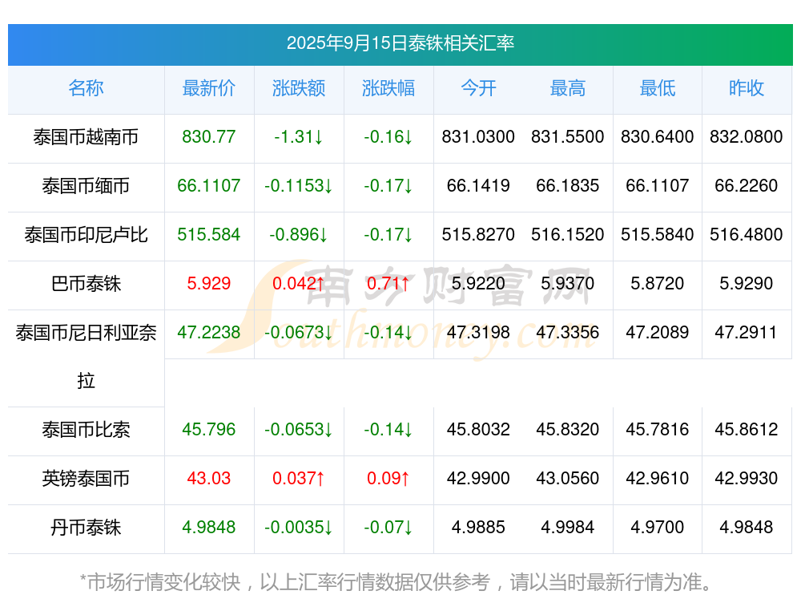Select the 最新价 column header
Viewport: 801px width, 607px height.
[209, 88]
